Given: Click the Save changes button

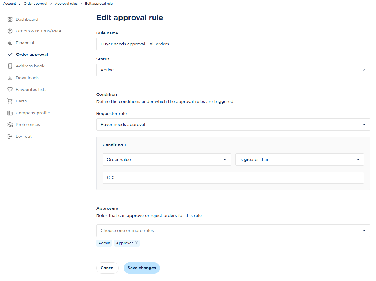Looking at the screenshot, I should pos(142,268).
